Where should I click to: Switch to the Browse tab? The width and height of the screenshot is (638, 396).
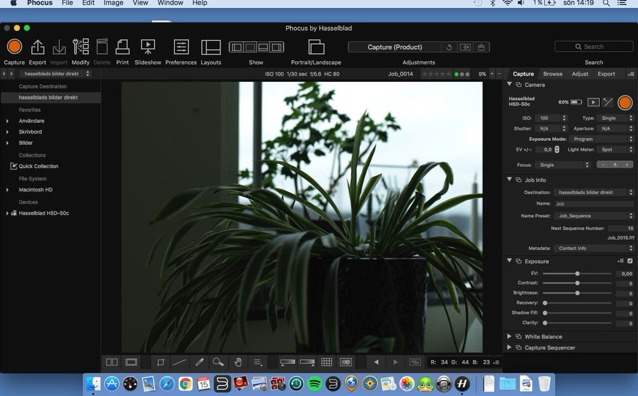[x=552, y=74]
